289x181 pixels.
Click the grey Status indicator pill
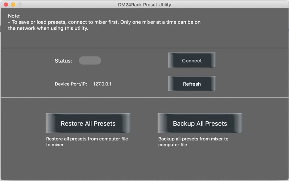90,60
